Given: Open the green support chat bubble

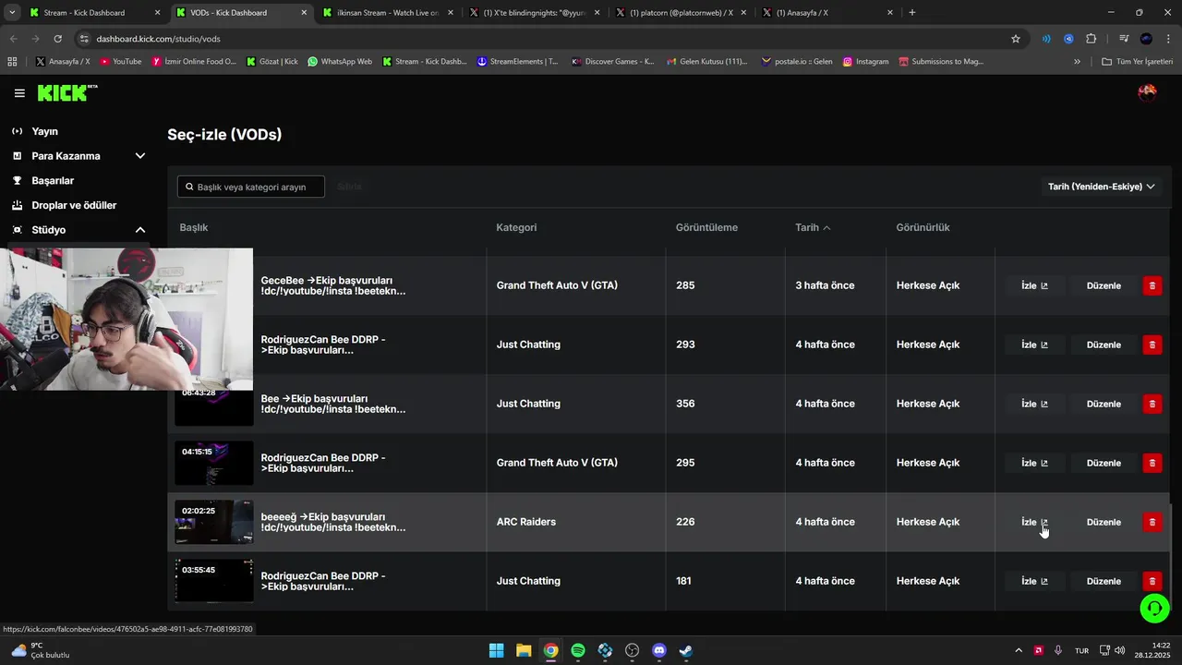Looking at the screenshot, I should (1154, 608).
